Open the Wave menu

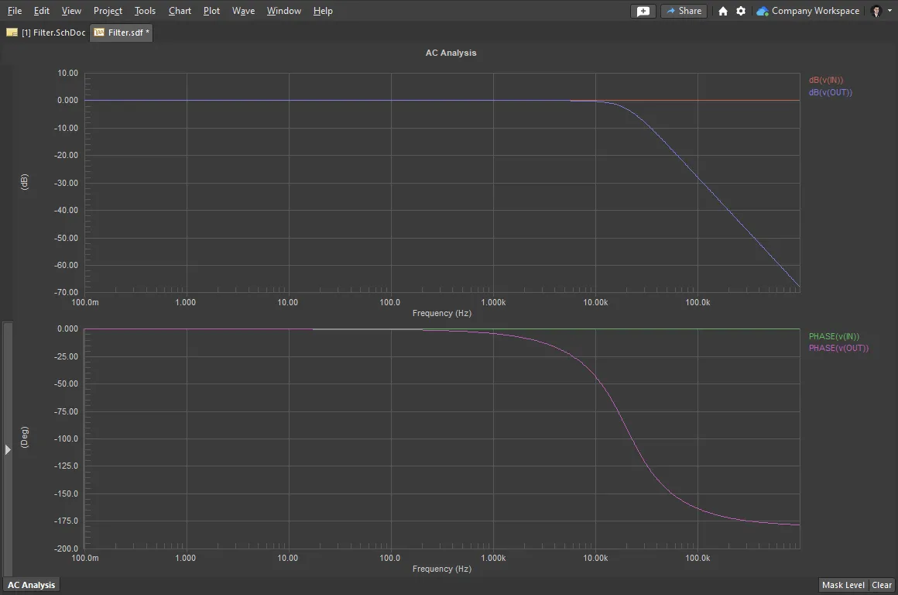(x=243, y=11)
